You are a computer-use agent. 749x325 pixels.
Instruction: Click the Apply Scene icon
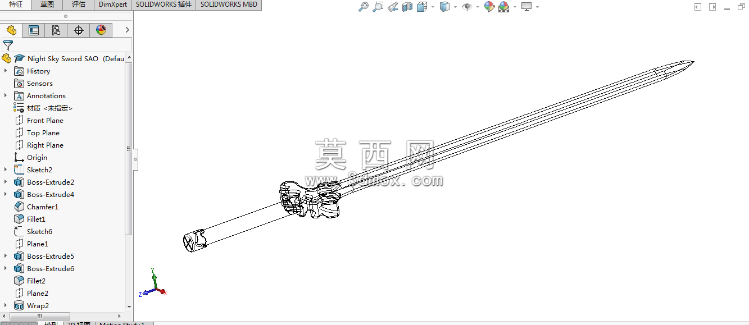coord(503,7)
